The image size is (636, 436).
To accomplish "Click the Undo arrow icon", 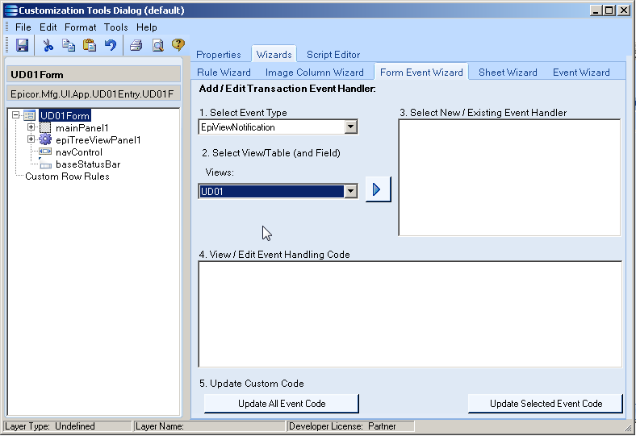I will [x=111, y=45].
